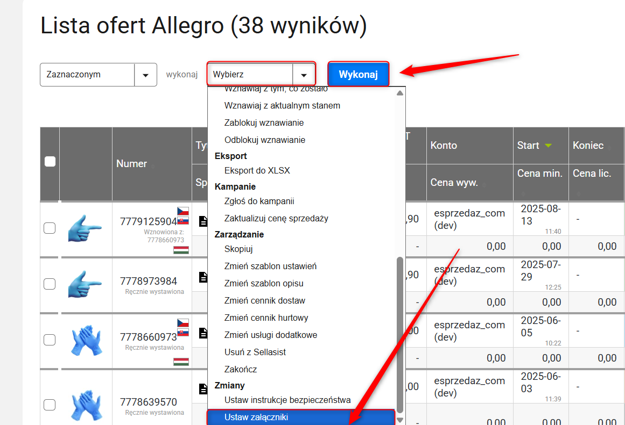The width and height of the screenshot is (625, 425).
Task: Open the Wybierz action dropdown
Action: 261,74
